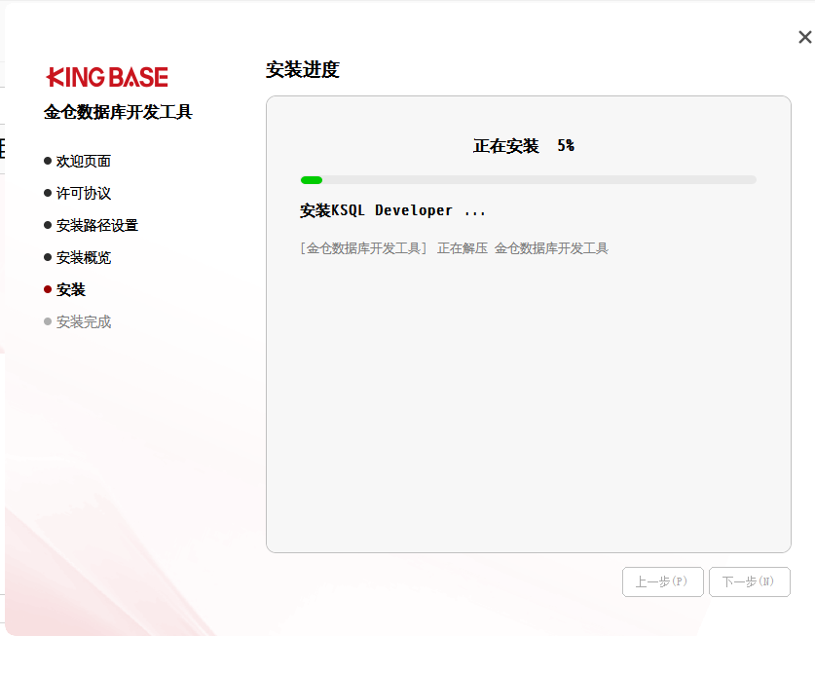Close the installer with the X button
This screenshot has height=674, width=815.
click(x=804, y=38)
